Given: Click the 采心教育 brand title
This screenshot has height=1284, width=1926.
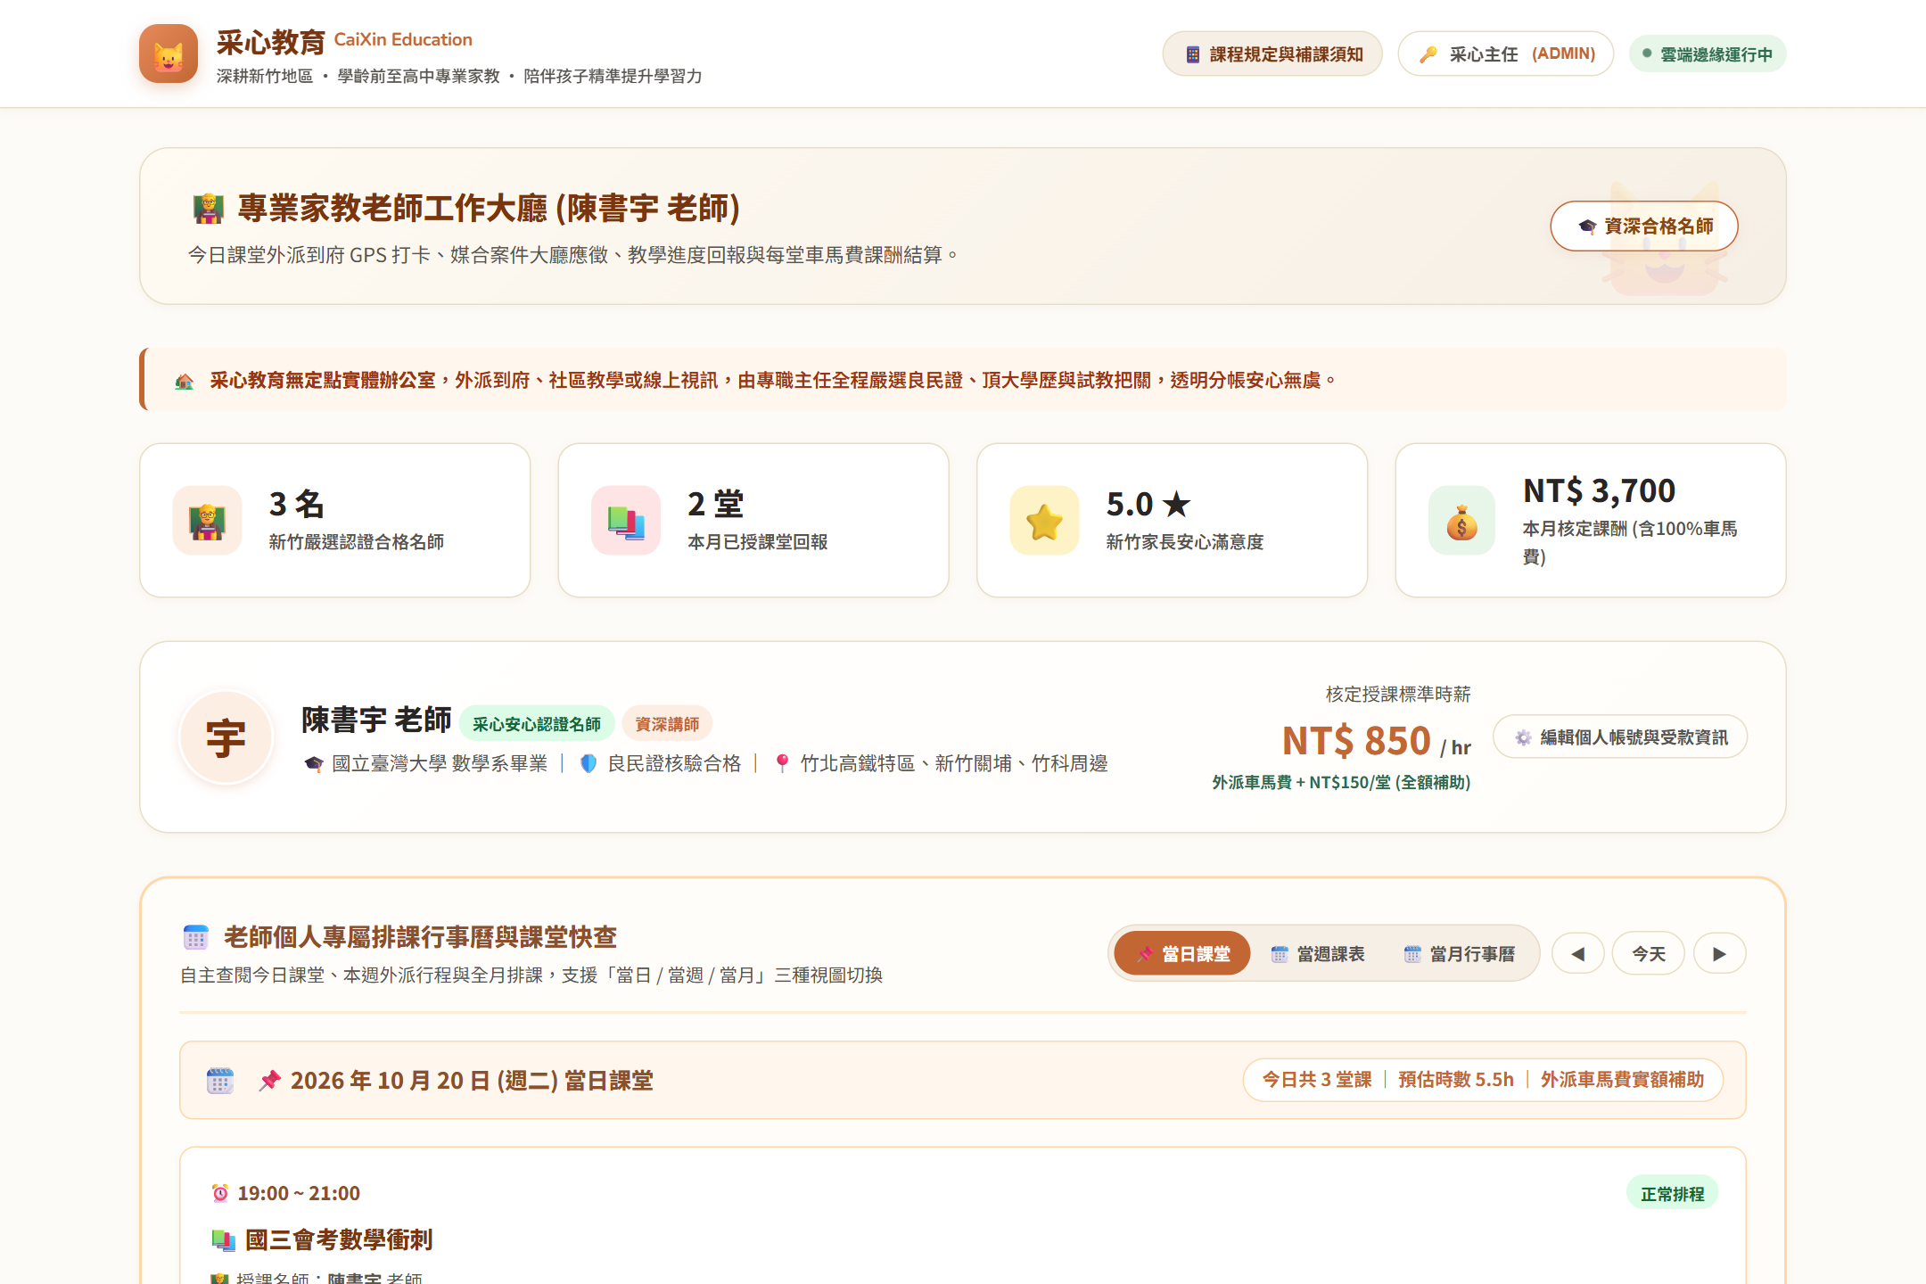Looking at the screenshot, I should pos(271,42).
